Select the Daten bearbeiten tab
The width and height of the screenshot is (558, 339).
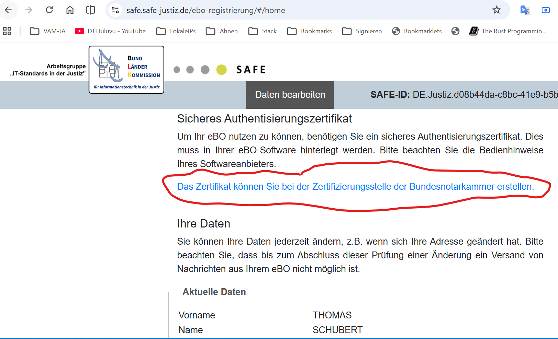click(x=290, y=95)
